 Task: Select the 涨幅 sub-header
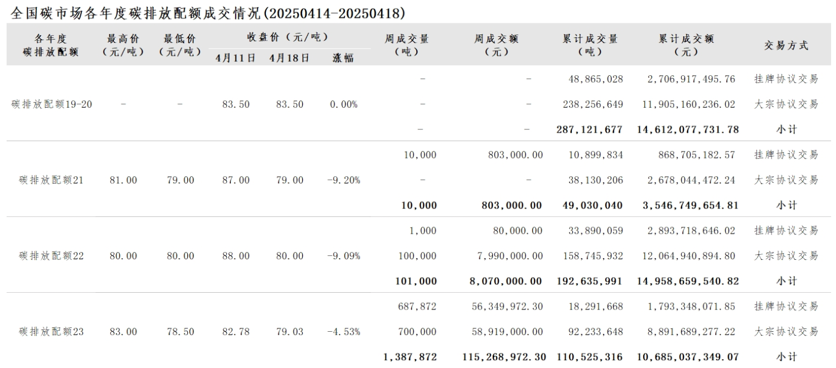pos(343,58)
